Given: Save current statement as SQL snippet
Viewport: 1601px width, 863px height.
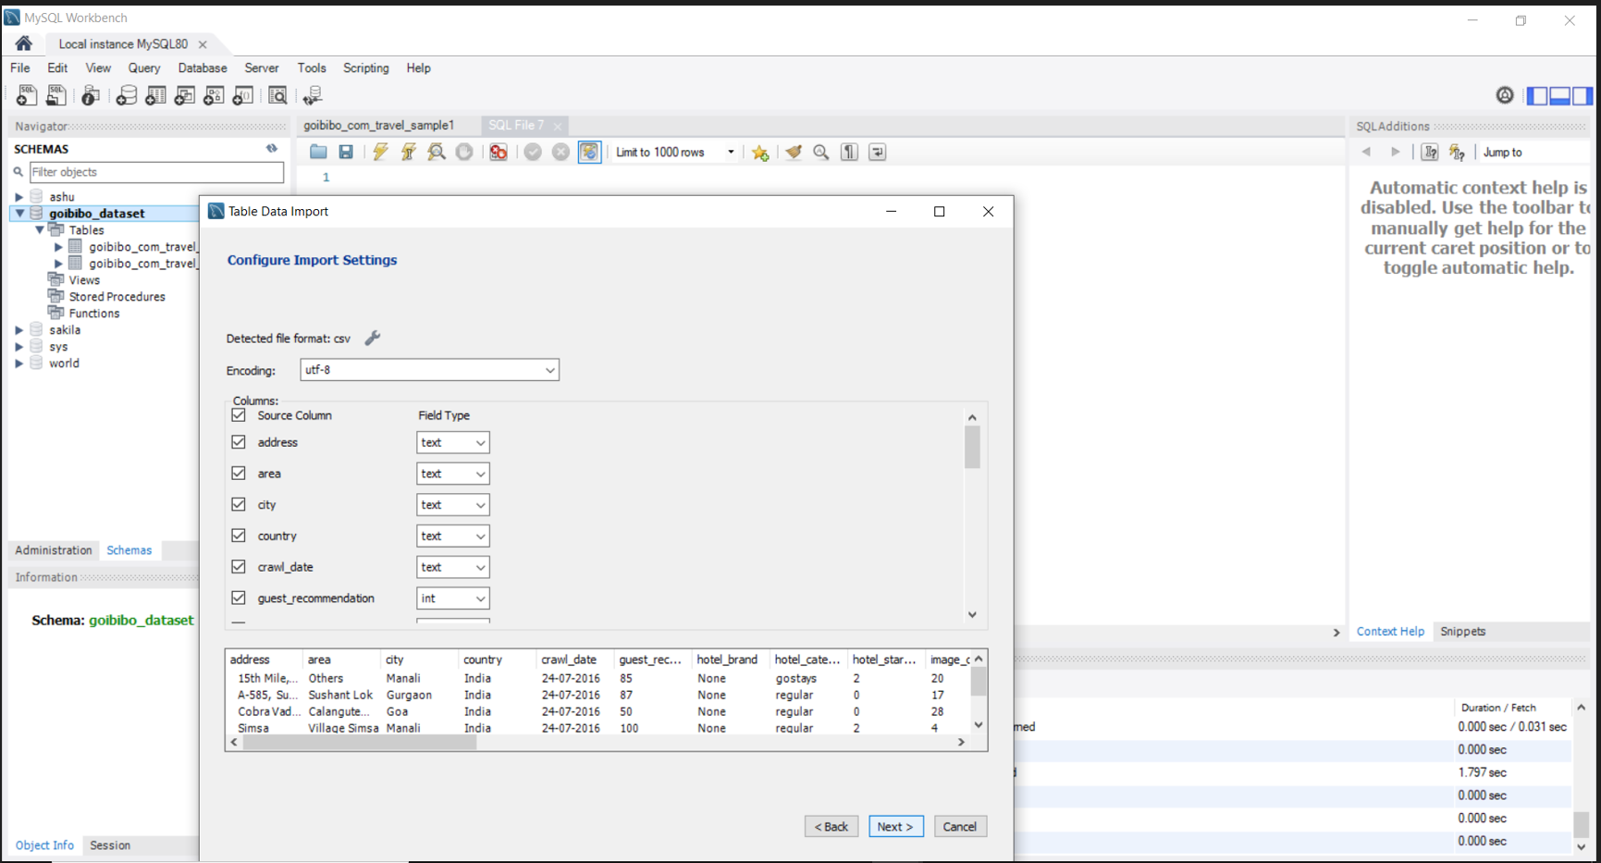Looking at the screenshot, I should click(x=759, y=152).
